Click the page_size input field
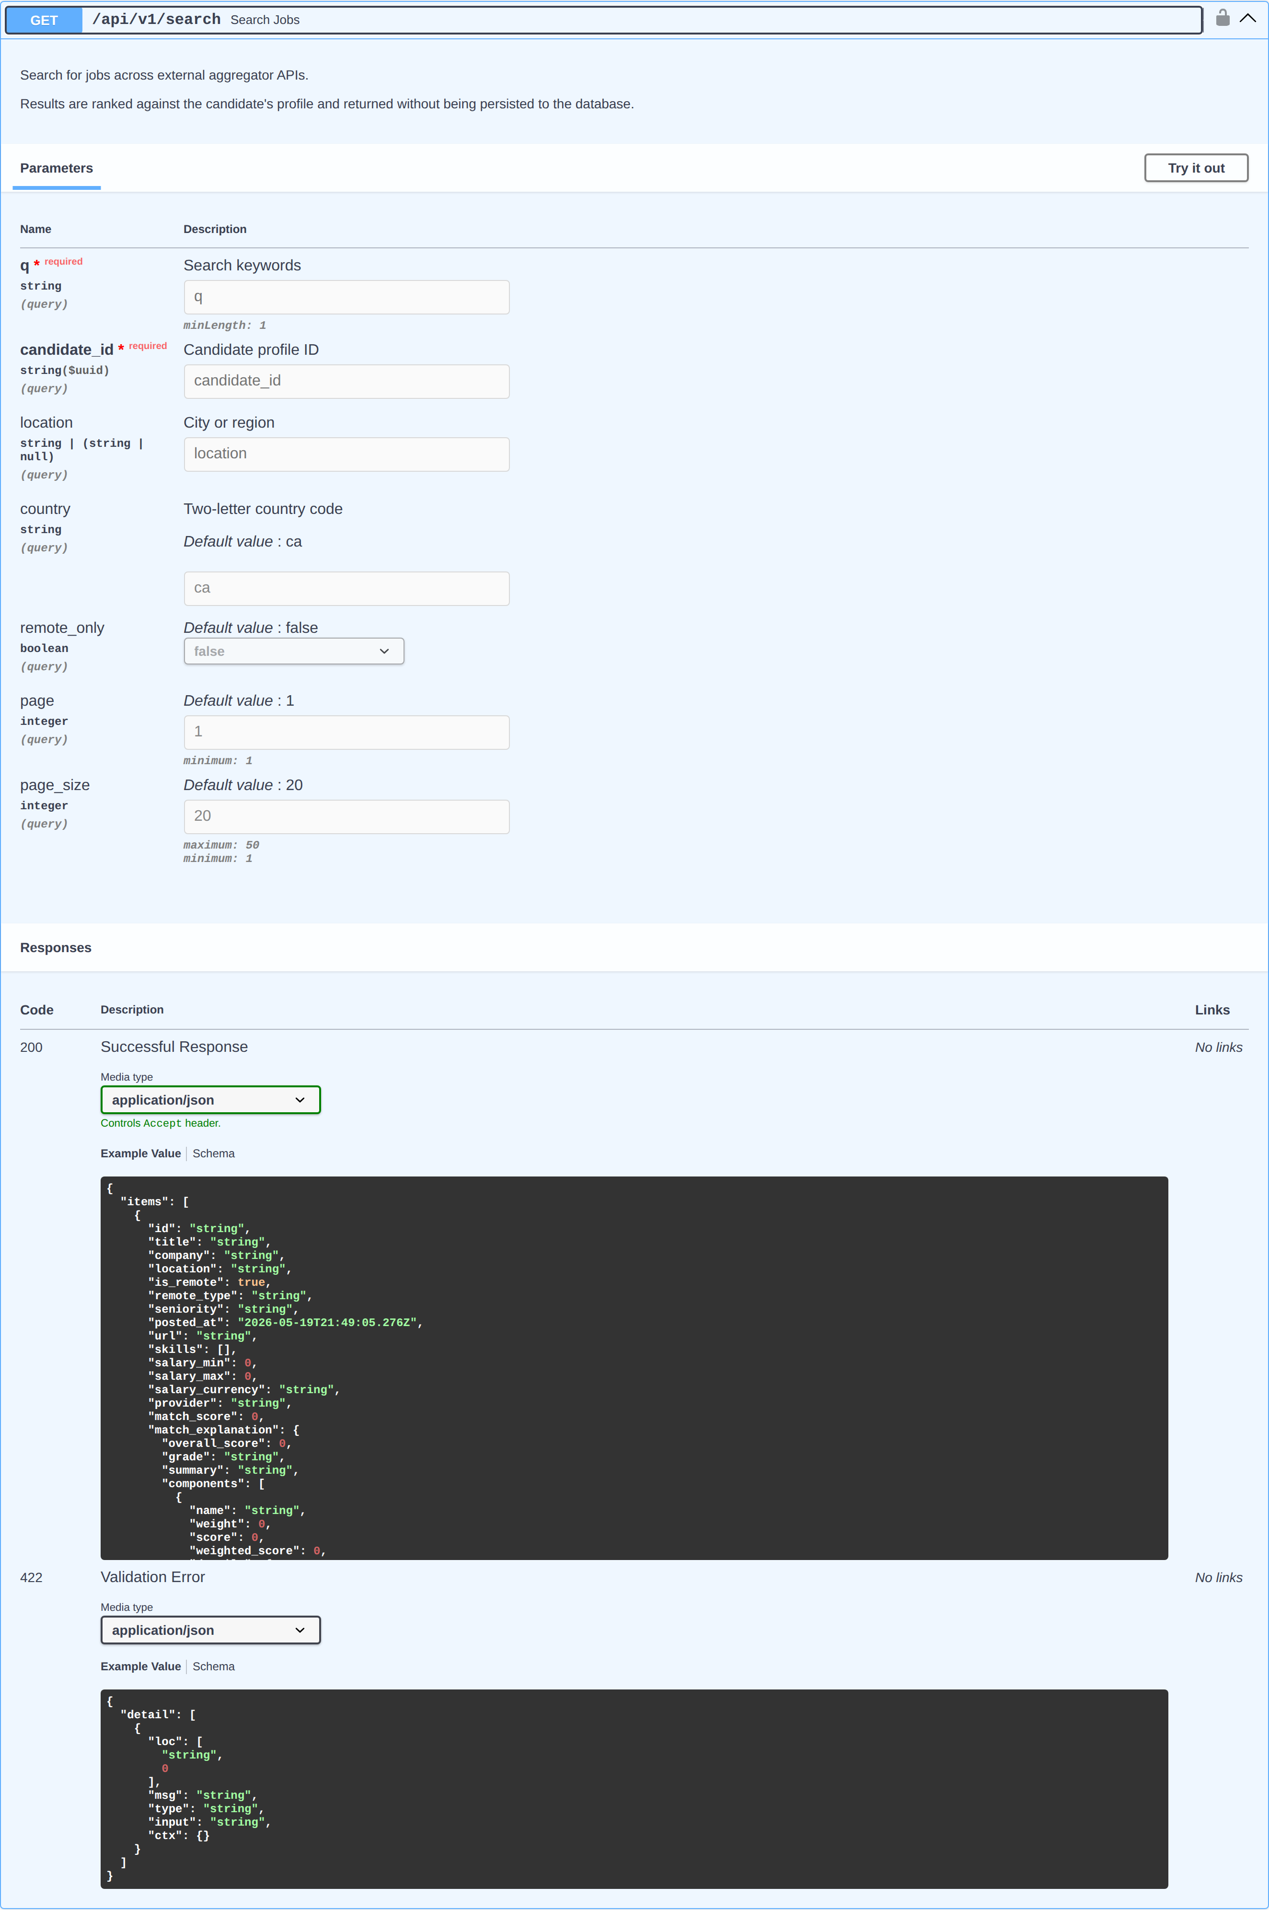 pyautogui.click(x=346, y=816)
